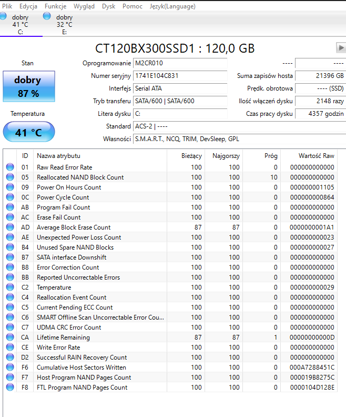Open the Wygląd menu
This screenshot has width=346, height=417.
[84, 6]
